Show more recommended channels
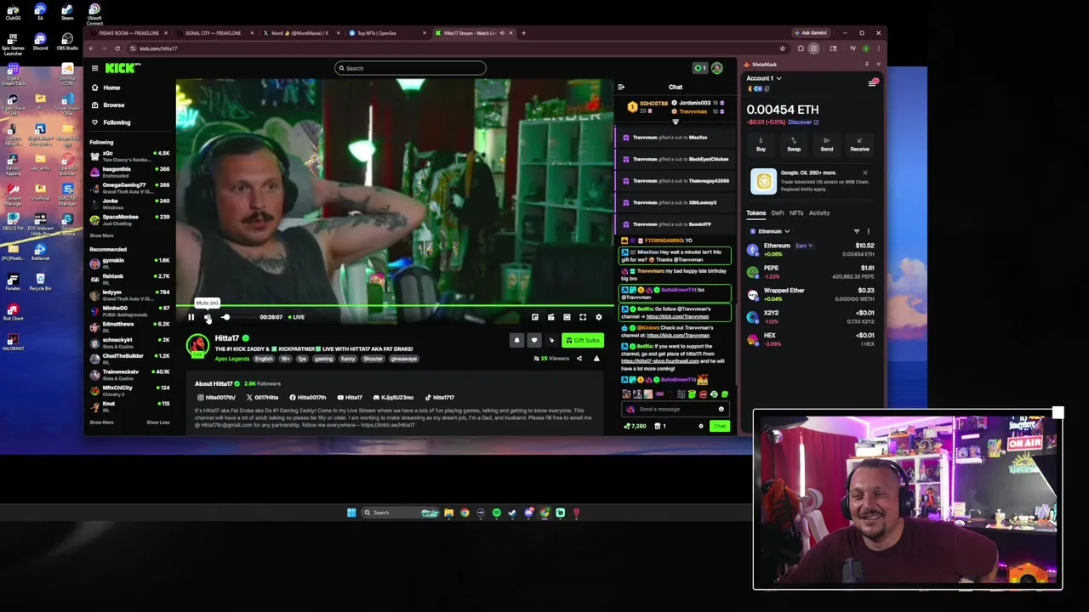The width and height of the screenshot is (1089, 612). point(101,422)
